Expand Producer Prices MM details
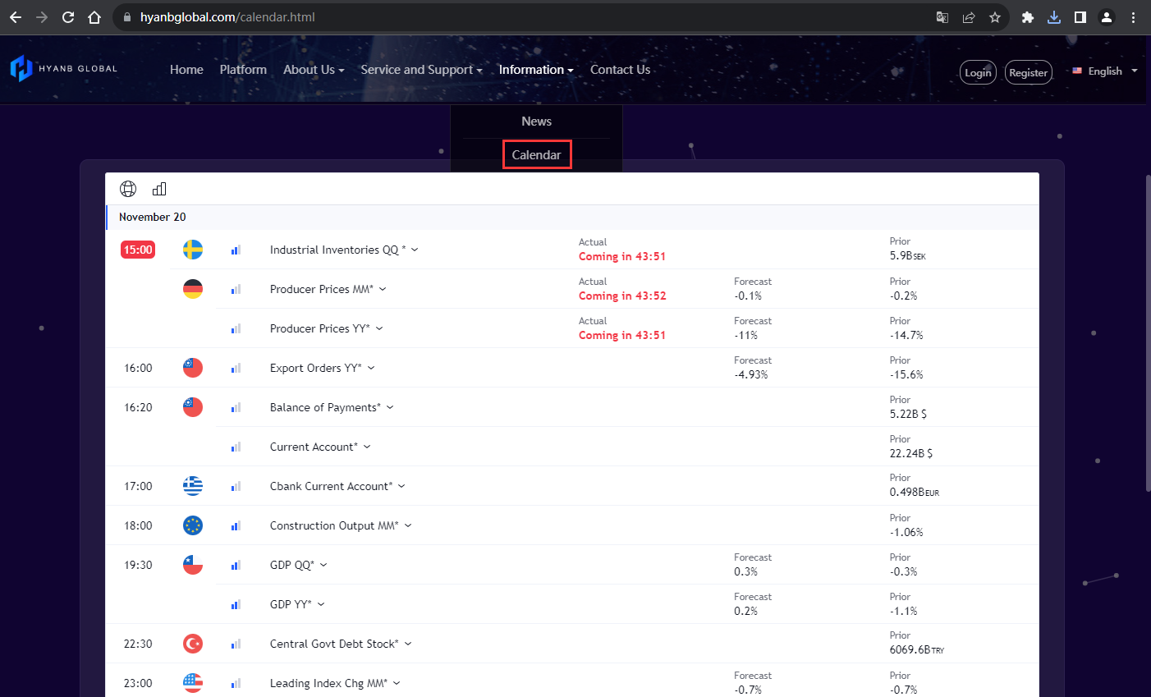This screenshot has height=697, width=1151. coord(383,289)
